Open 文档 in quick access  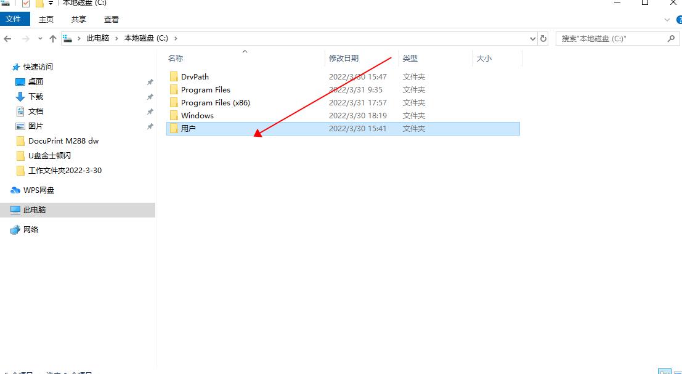coord(36,112)
